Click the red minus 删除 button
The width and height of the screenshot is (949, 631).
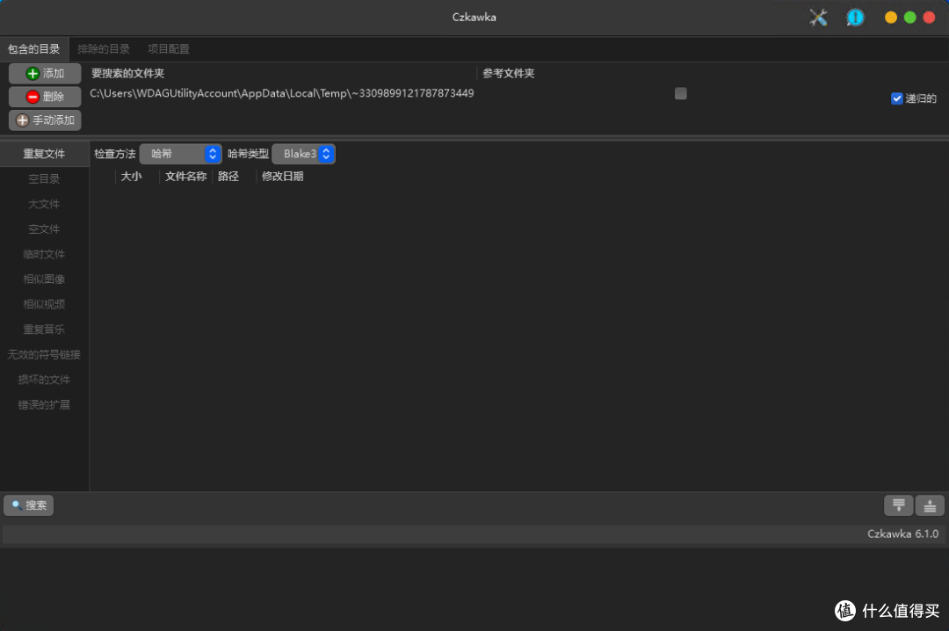(45, 97)
